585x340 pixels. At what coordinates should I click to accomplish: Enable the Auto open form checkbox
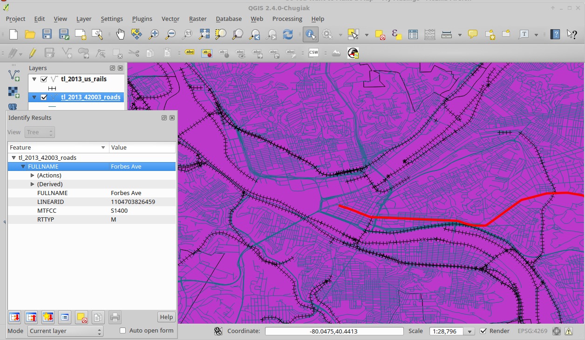(x=123, y=331)
